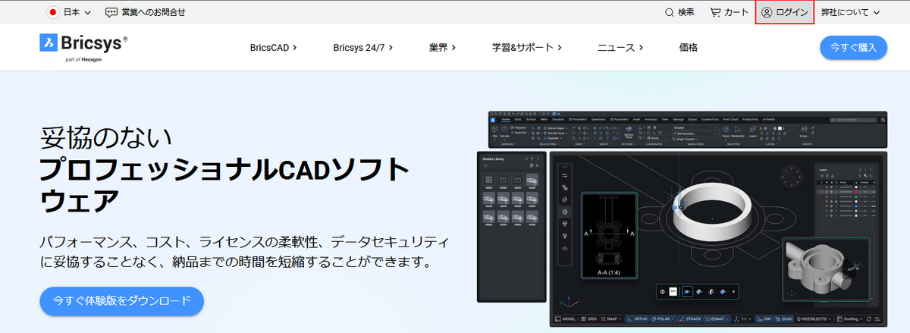This screenshot has width=910, height=333.
Task: Open the BricsCAD navigation menu
Action: pos(273,47)
